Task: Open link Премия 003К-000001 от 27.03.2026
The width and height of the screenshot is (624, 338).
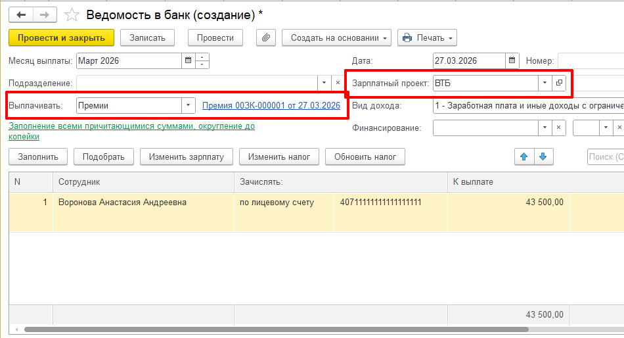Action: [x=271, y=105]
